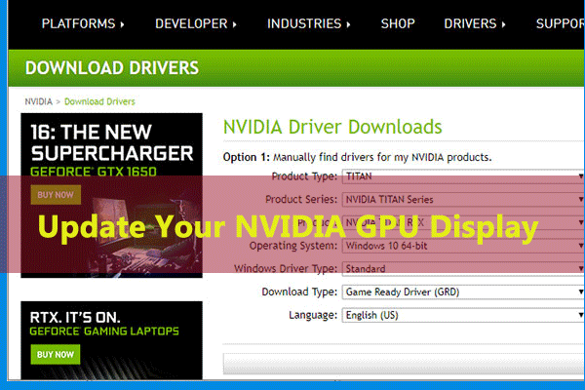Click BUY NOW on GTX 1650 banner
585x390 pixels.
56,195
